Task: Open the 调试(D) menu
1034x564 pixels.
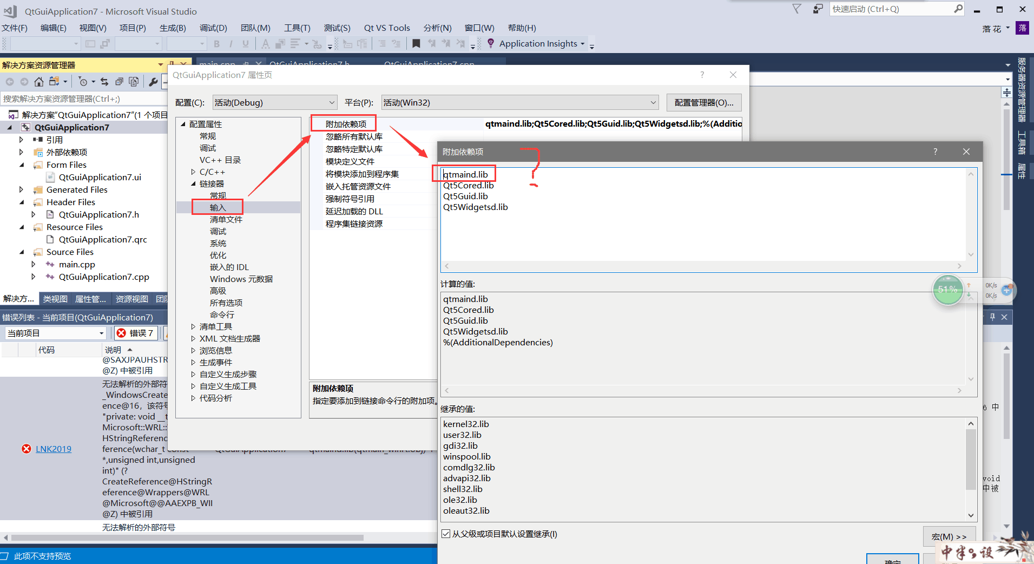Action: pyautogui.click(x=213, y=28)
